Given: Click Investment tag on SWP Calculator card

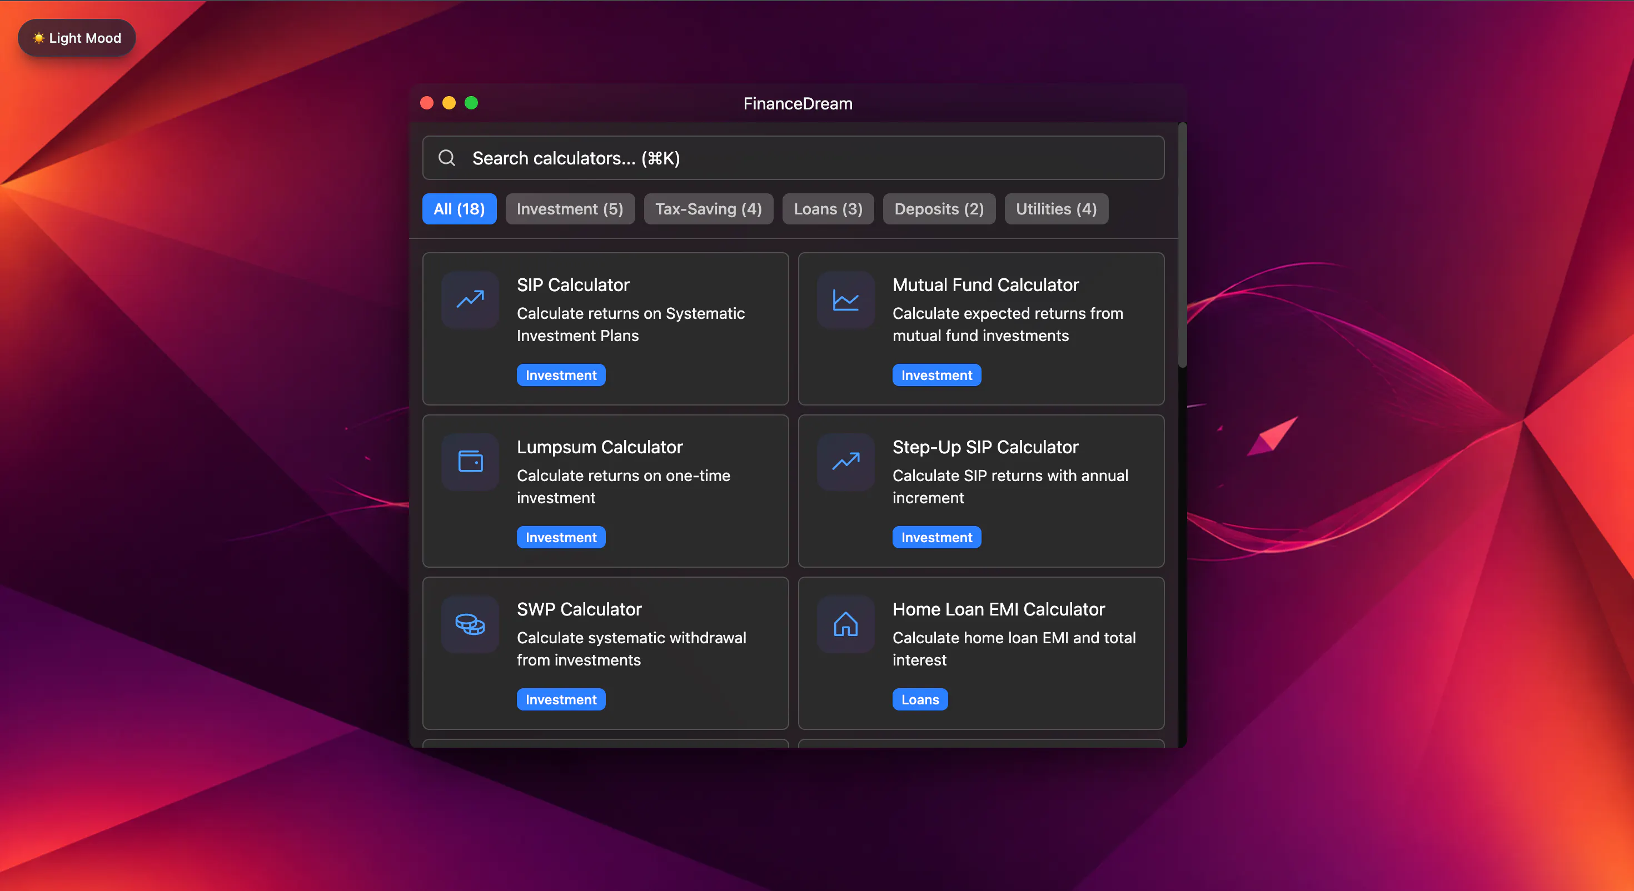Looking at the screenshot, I should [561, 699].
